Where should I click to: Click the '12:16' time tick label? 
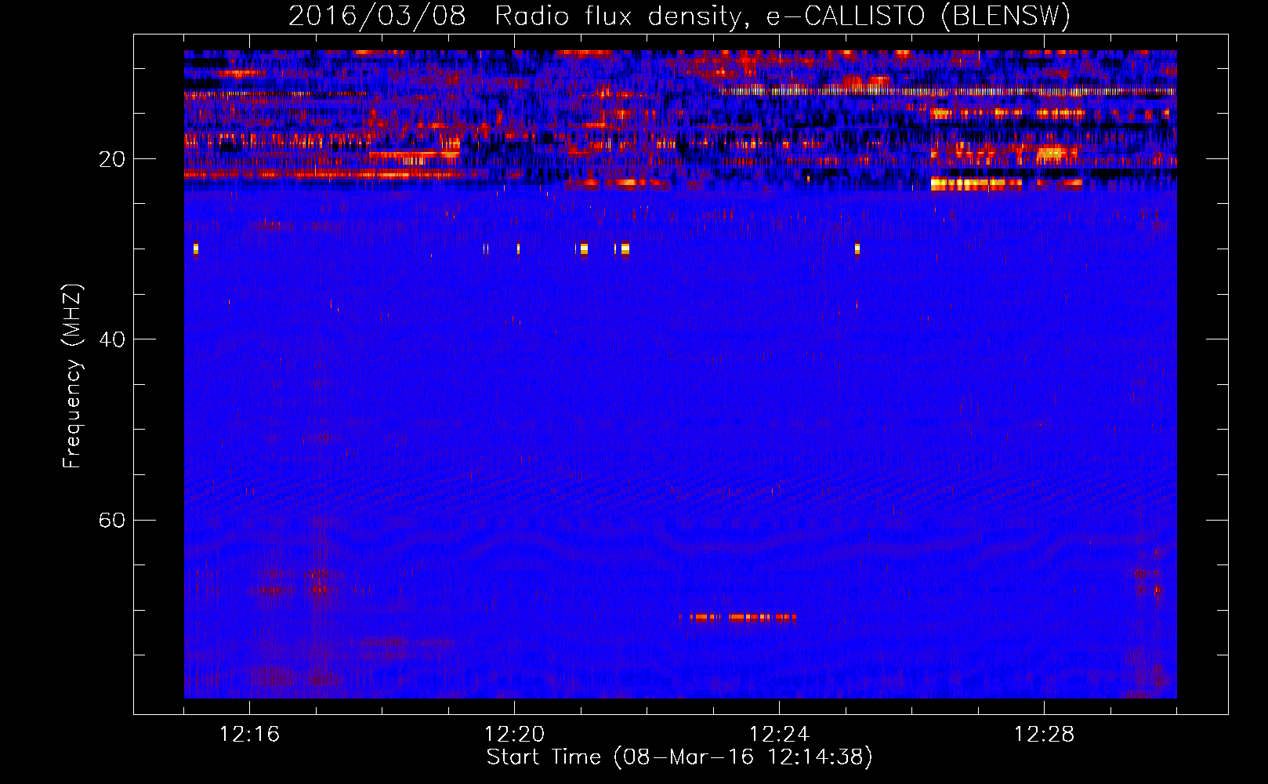click(x=249, y=735)
